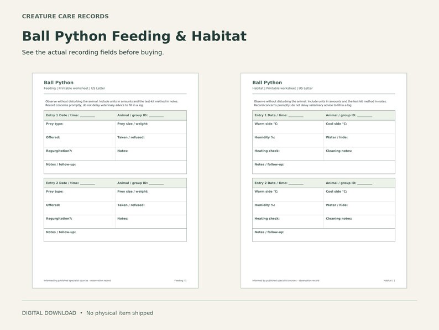This screenshot has width=439, height=330.
Task: Click Entry 2 'Warm side °C:' field
Action: coord(288,195)
